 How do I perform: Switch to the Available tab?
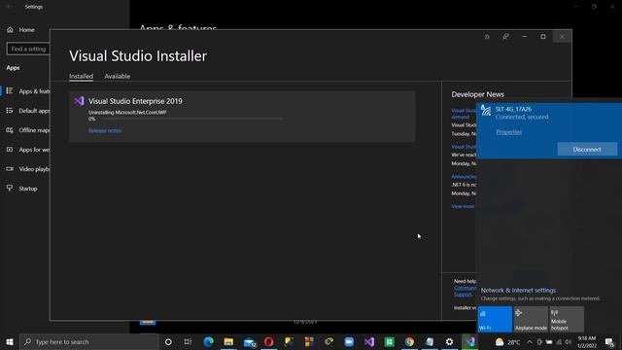click(x=117, y=76)
